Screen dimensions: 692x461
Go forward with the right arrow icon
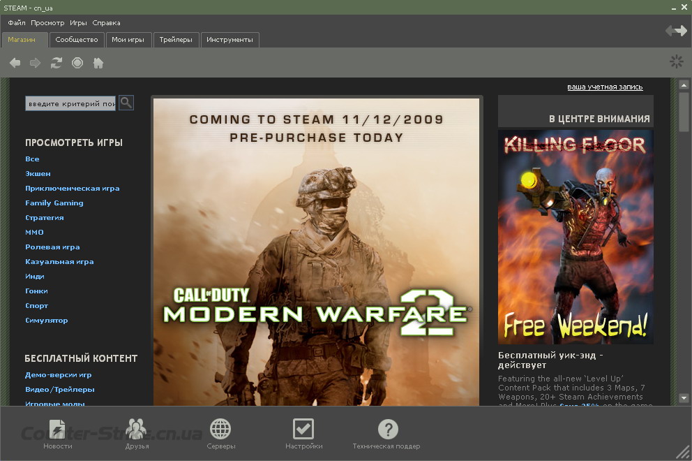36,63
